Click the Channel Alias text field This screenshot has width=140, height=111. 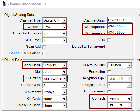coord(120,20)
